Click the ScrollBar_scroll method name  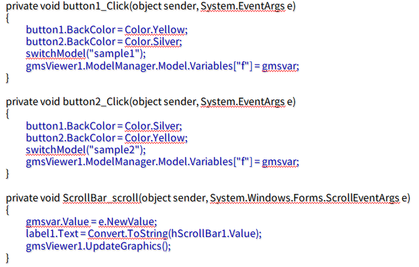click(100, 198)
